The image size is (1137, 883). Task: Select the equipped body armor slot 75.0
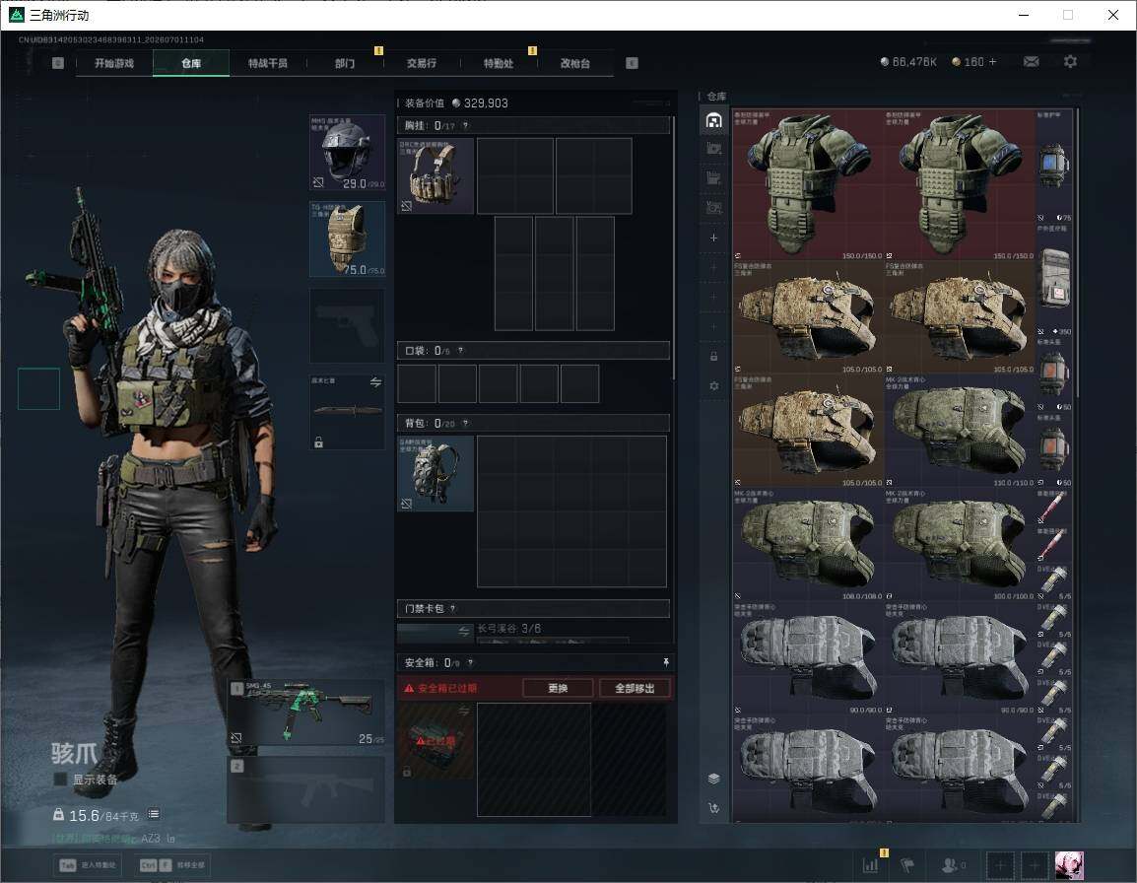[x=348, y=238]
